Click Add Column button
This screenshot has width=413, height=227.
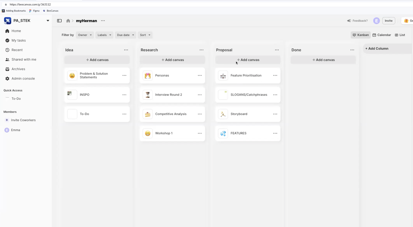tap(377, 48)
